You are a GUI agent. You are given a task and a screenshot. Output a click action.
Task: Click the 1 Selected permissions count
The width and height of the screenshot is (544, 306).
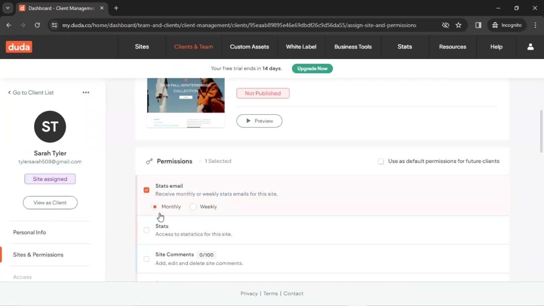pyautogui.click(x=218, y=161)
